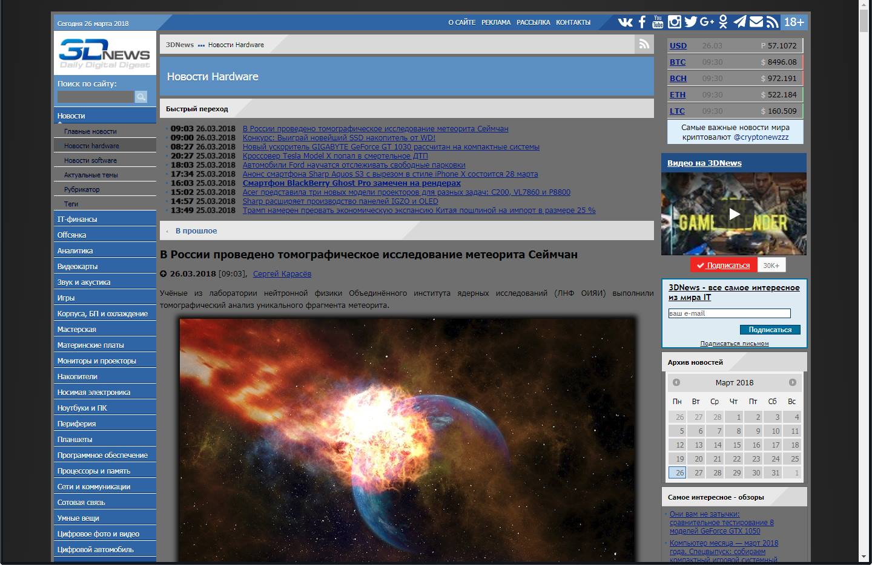Click the magnifier search icon in sidebar
Screen dimensions: 872x565
point(140,96)
